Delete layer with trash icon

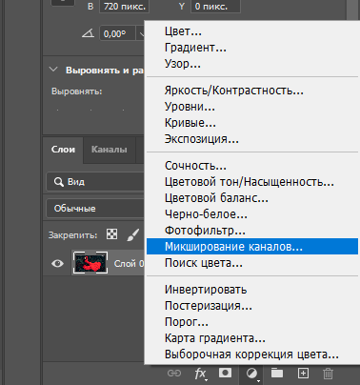[328, 374]
